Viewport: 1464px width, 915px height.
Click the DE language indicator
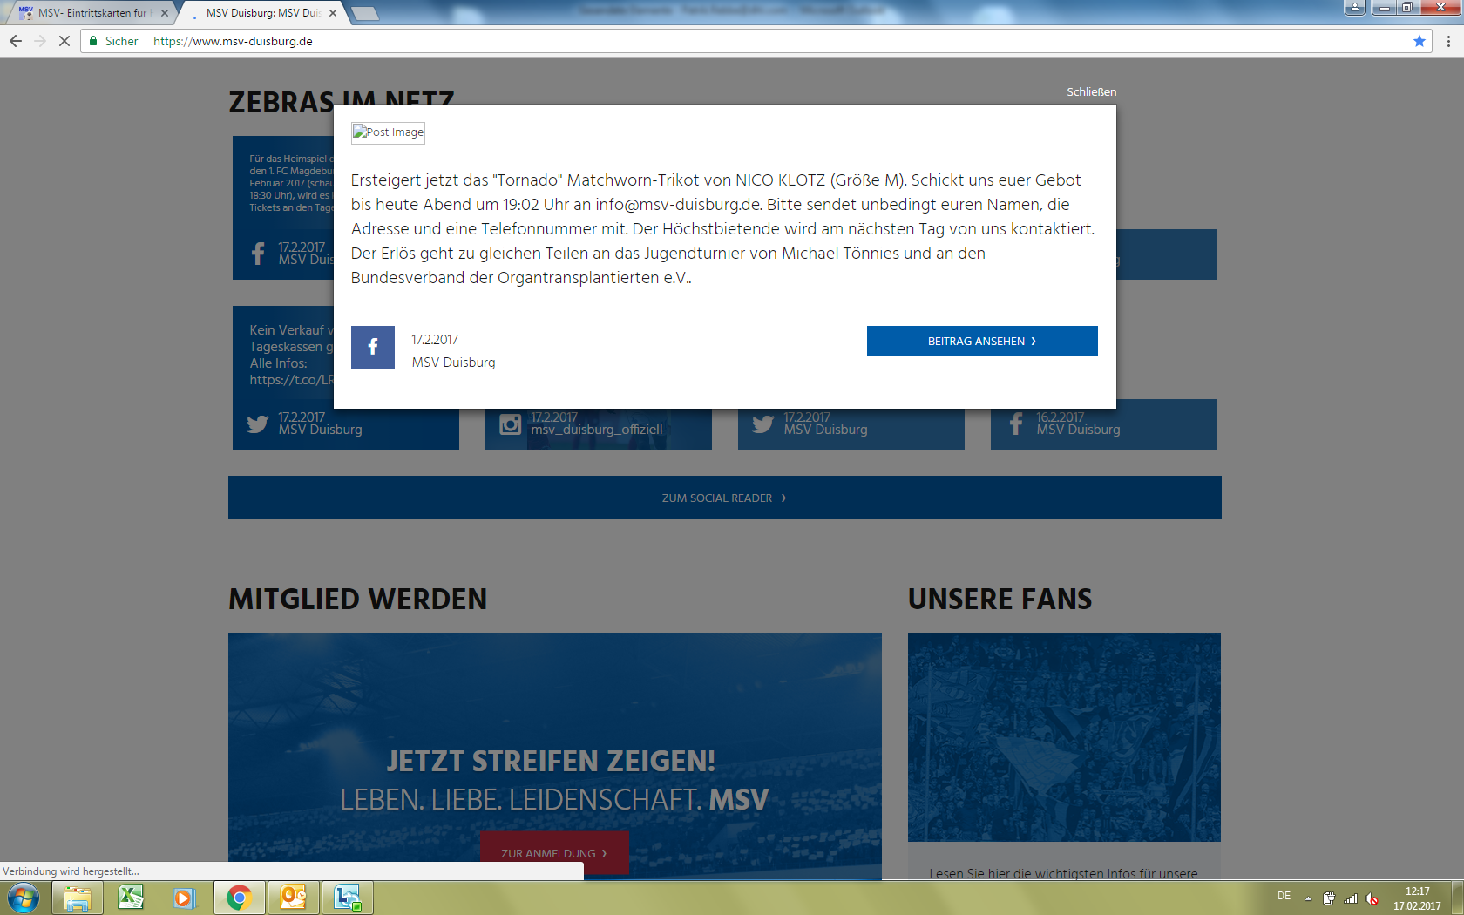coord(1284,896)
